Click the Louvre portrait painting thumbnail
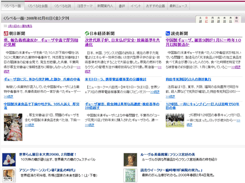Image resolution: width=245 pixels, height=183 pixels. [130, 160]
